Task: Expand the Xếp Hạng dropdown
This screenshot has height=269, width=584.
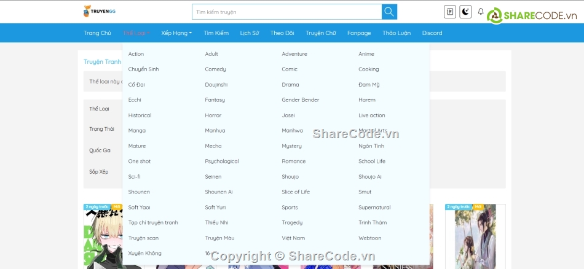Action: (176, 33)
